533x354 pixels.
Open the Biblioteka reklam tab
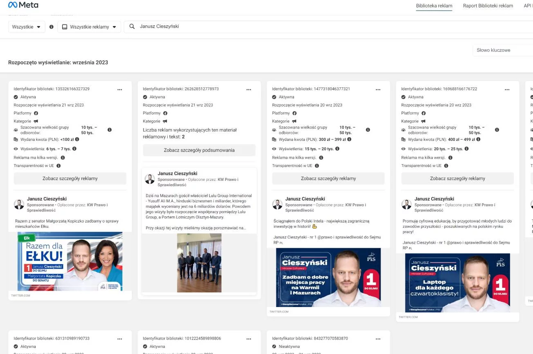pyautogui.click(x=434, y=6)
